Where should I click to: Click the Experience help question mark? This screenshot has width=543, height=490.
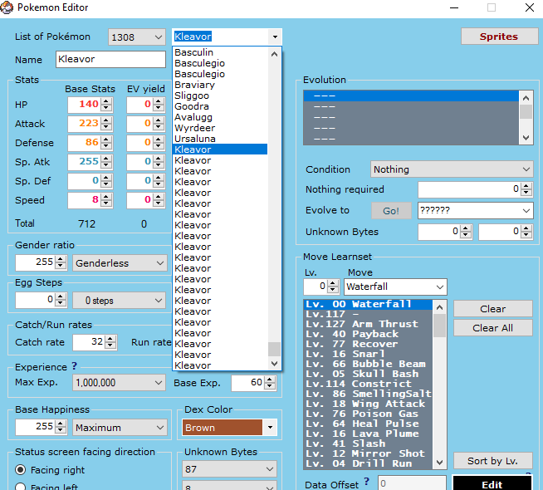[74, 365]
